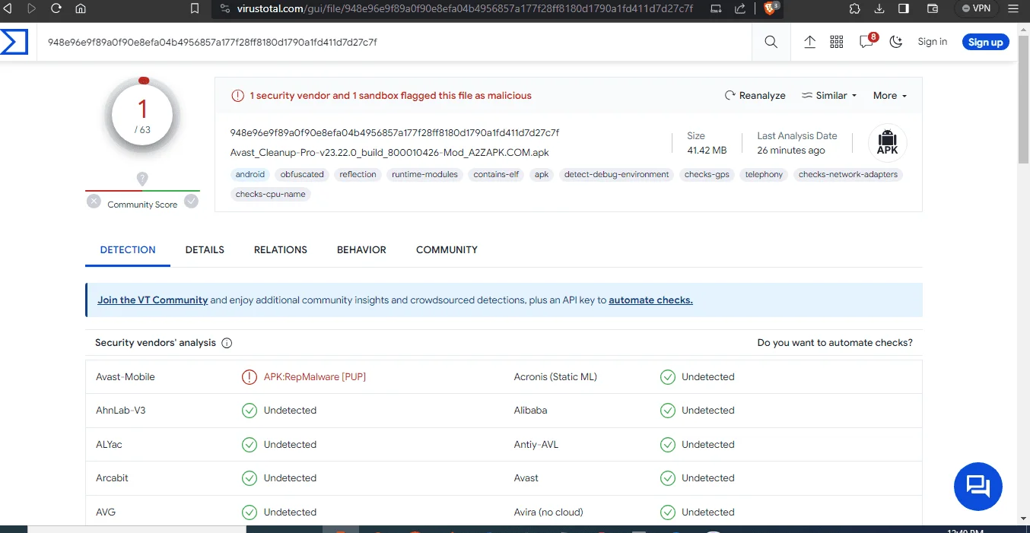Switch to the DETECTION tab

click(x=128, y=249)
